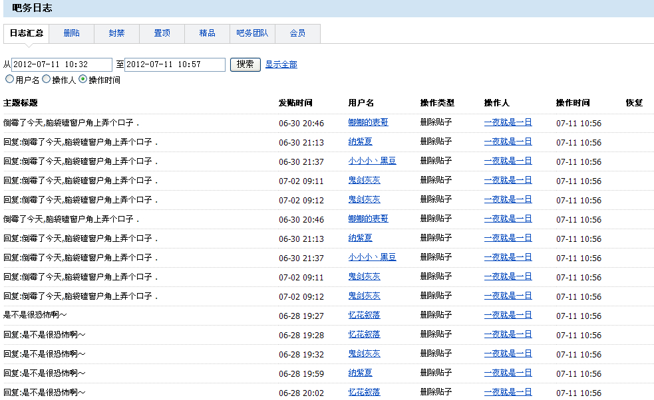Select the 操作人 radio button
Image resolution: width=654 pixels, height=400 pixels.
pos(47,79)
